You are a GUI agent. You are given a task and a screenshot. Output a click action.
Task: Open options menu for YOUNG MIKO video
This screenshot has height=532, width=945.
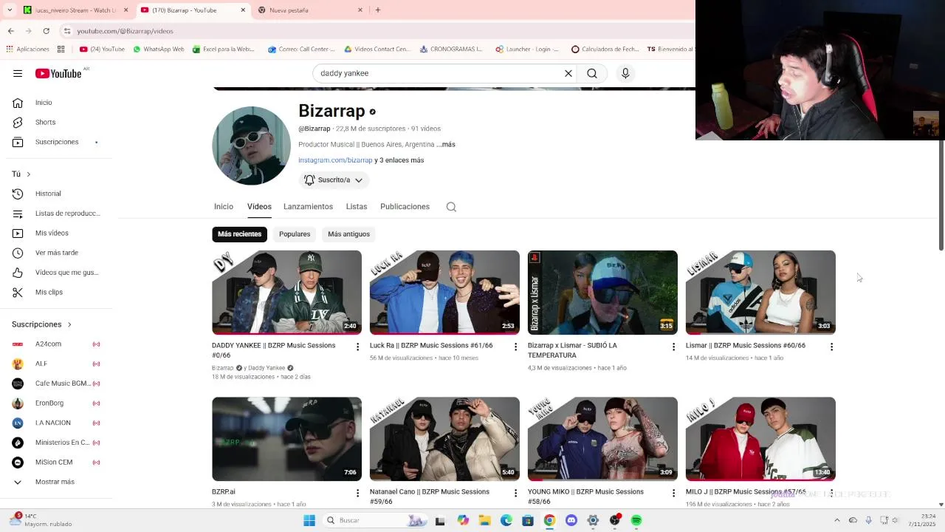pyautogui.click(x=673, y=493)
